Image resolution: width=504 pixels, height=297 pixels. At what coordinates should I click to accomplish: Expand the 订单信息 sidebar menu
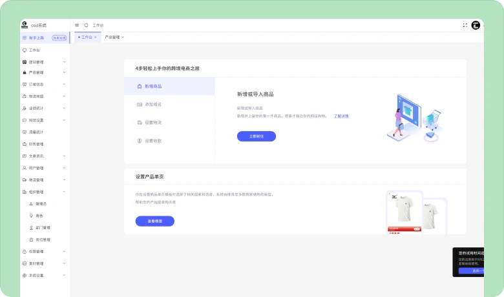click(64, 85)
